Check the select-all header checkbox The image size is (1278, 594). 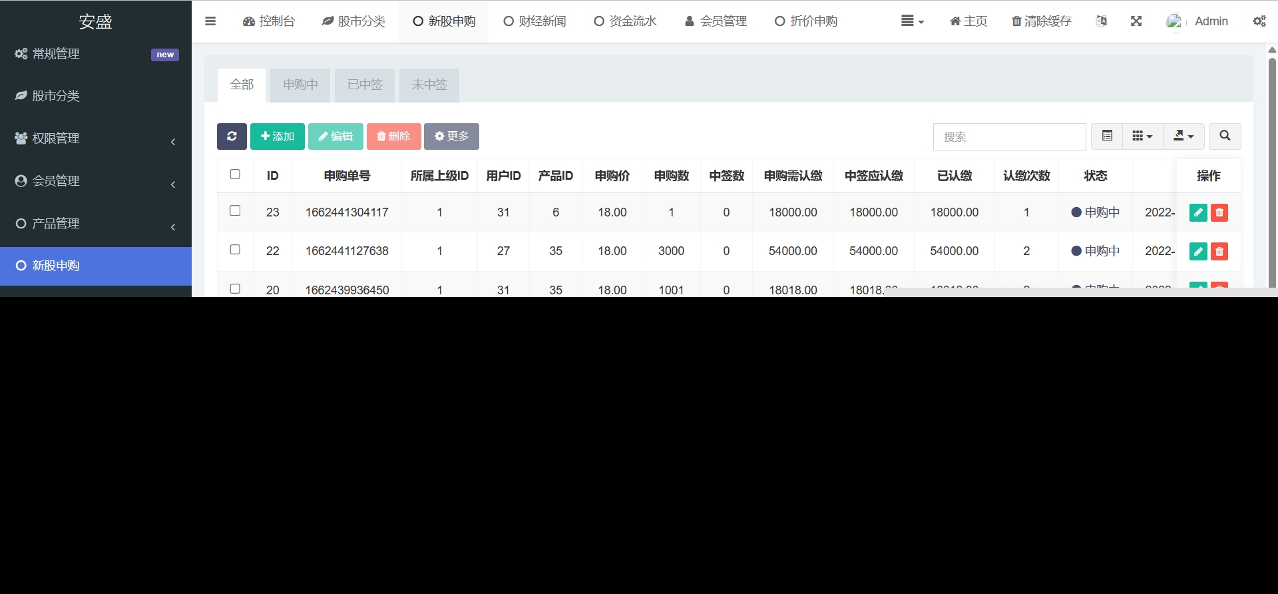[235, 174]
